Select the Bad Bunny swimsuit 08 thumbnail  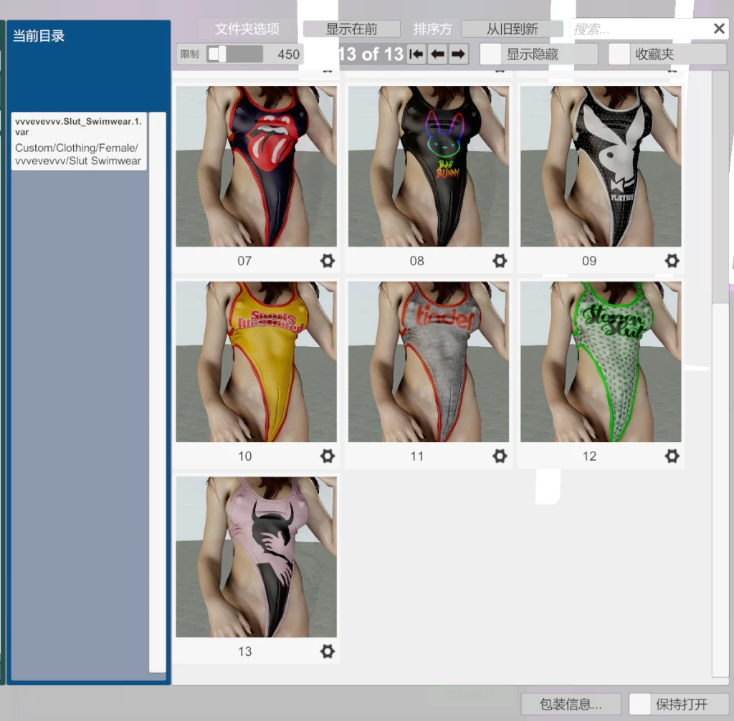pos(428,167)
